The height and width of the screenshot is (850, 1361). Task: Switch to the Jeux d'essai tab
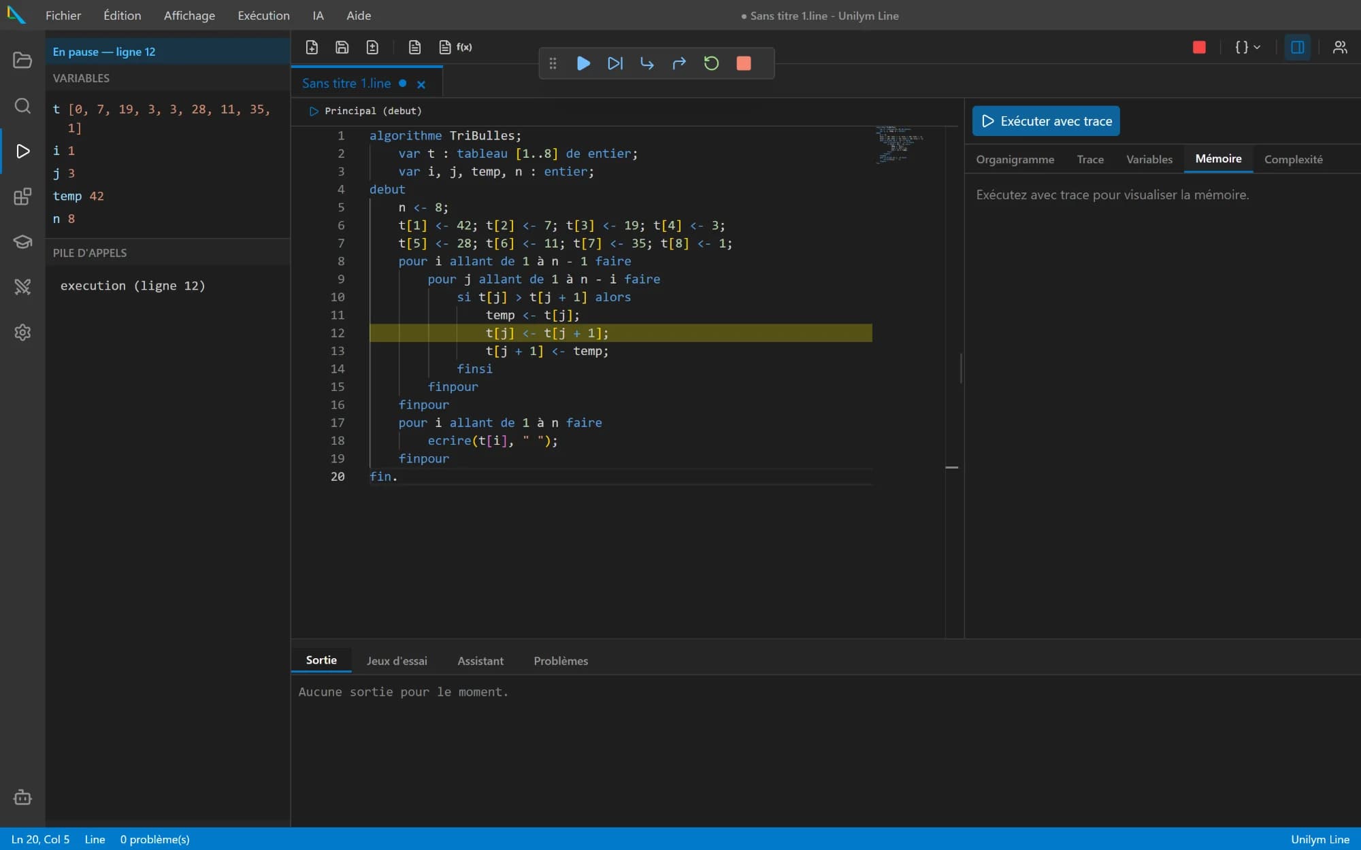click(397, 661)
